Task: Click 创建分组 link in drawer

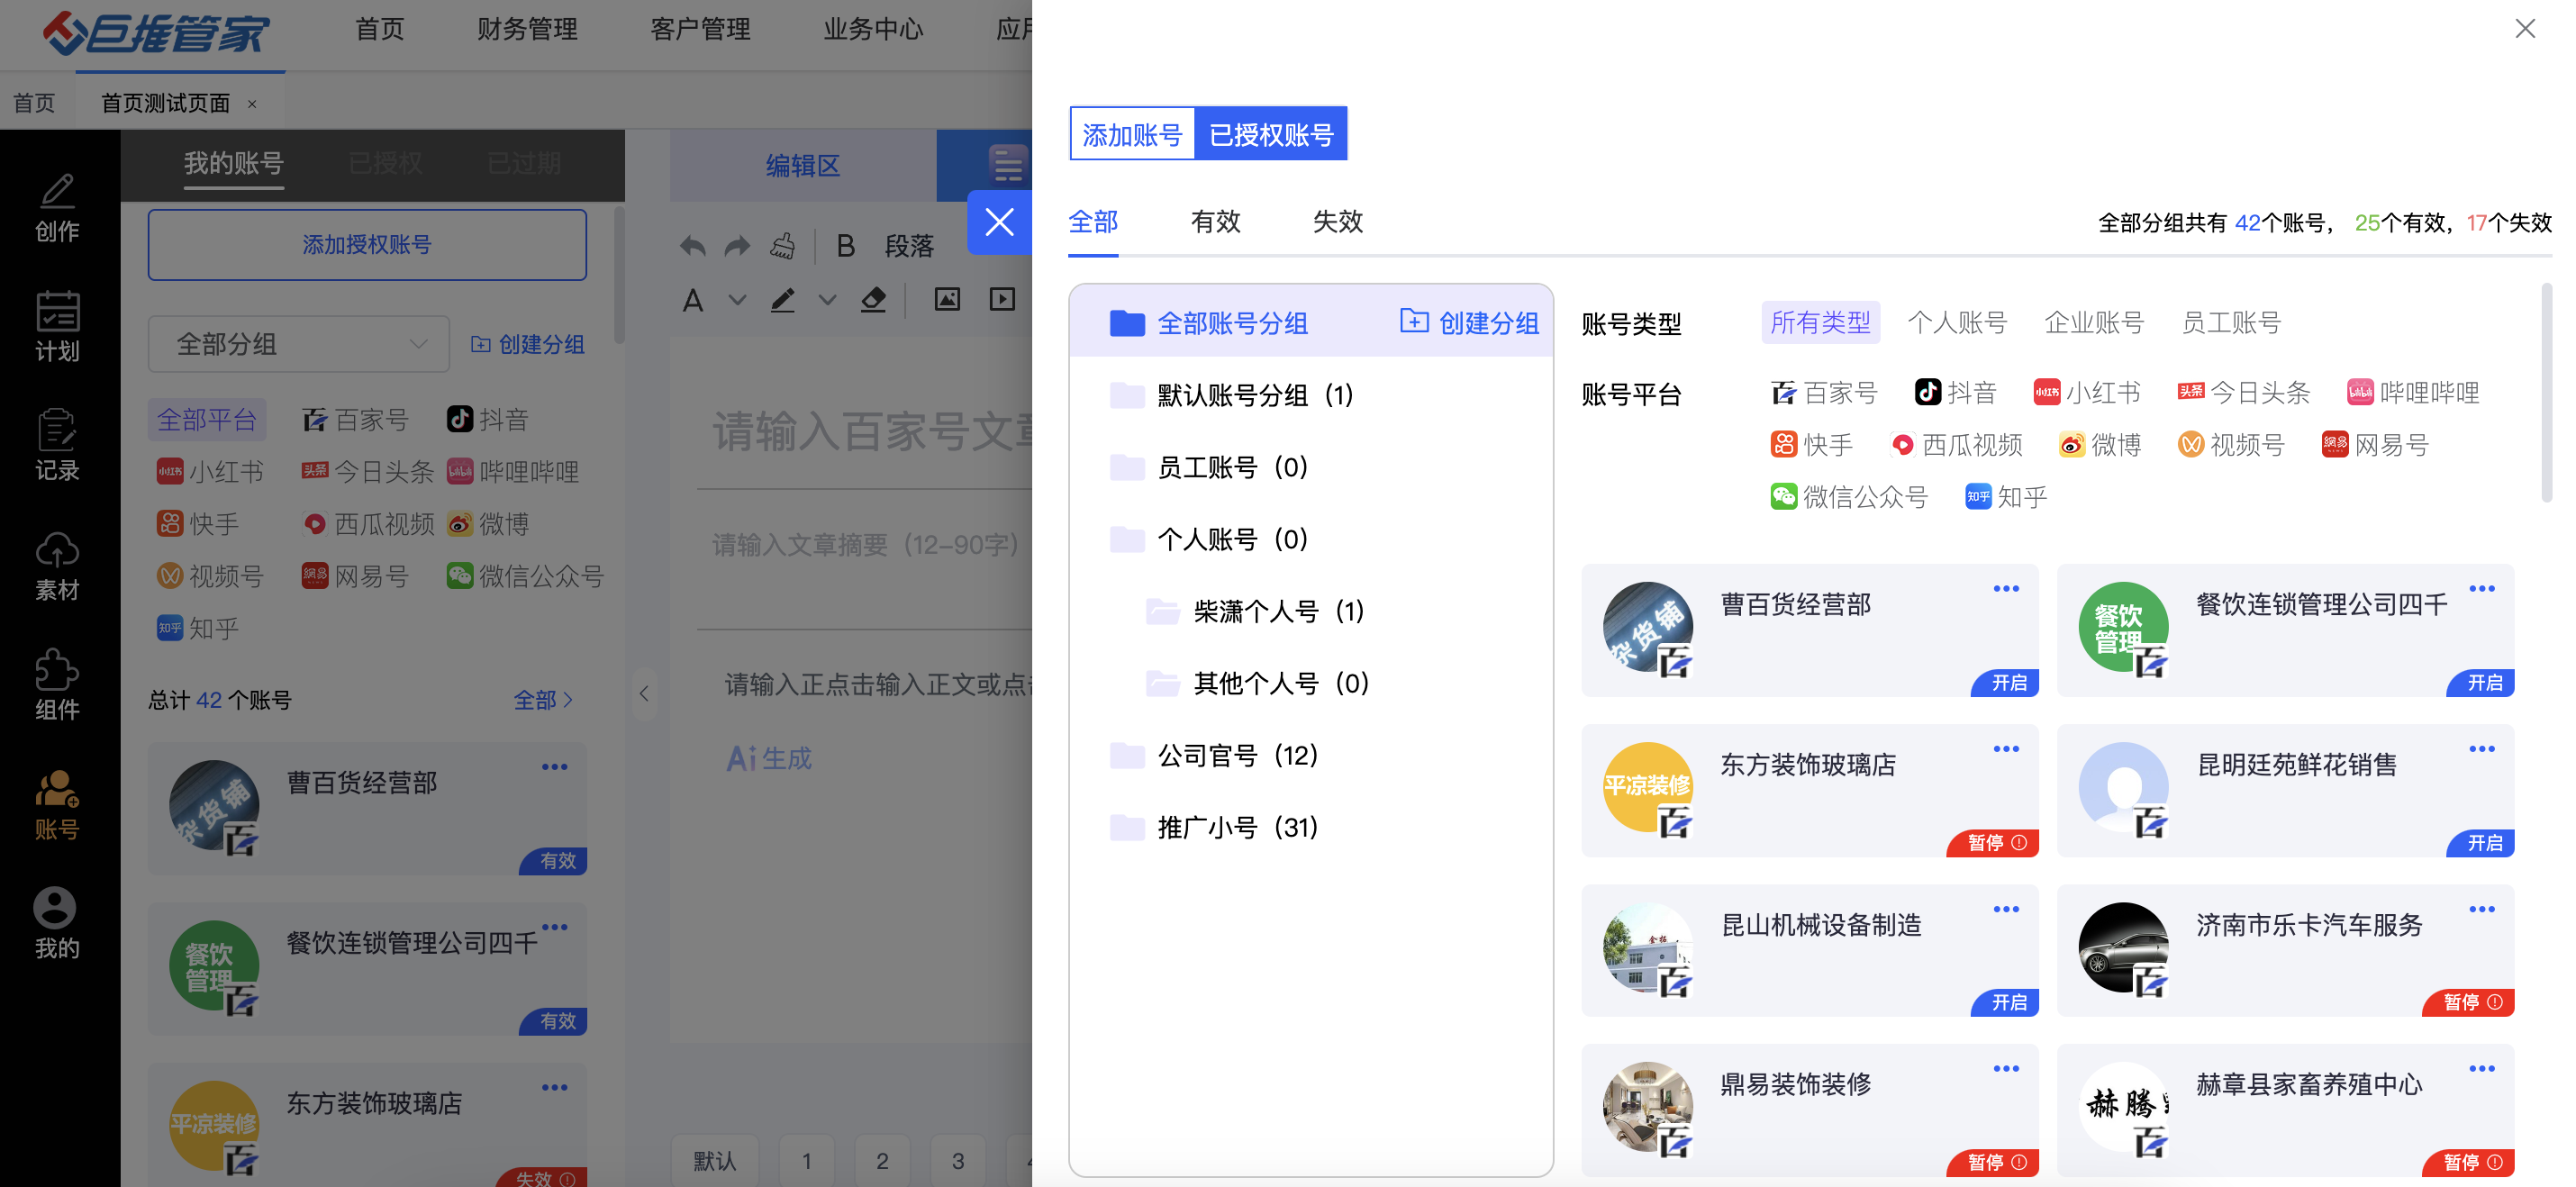Action: (1469, 323)
